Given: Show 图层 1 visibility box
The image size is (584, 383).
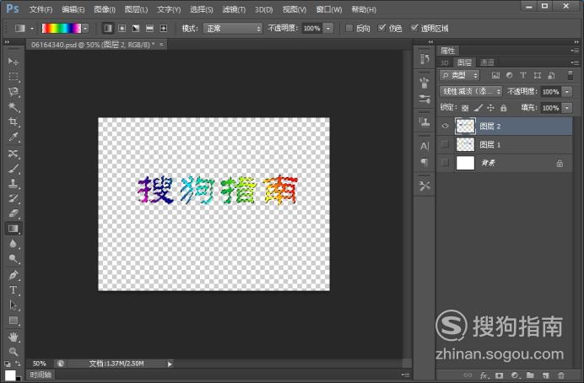Looking at the screenshot, I should click(x=445, y=144).
